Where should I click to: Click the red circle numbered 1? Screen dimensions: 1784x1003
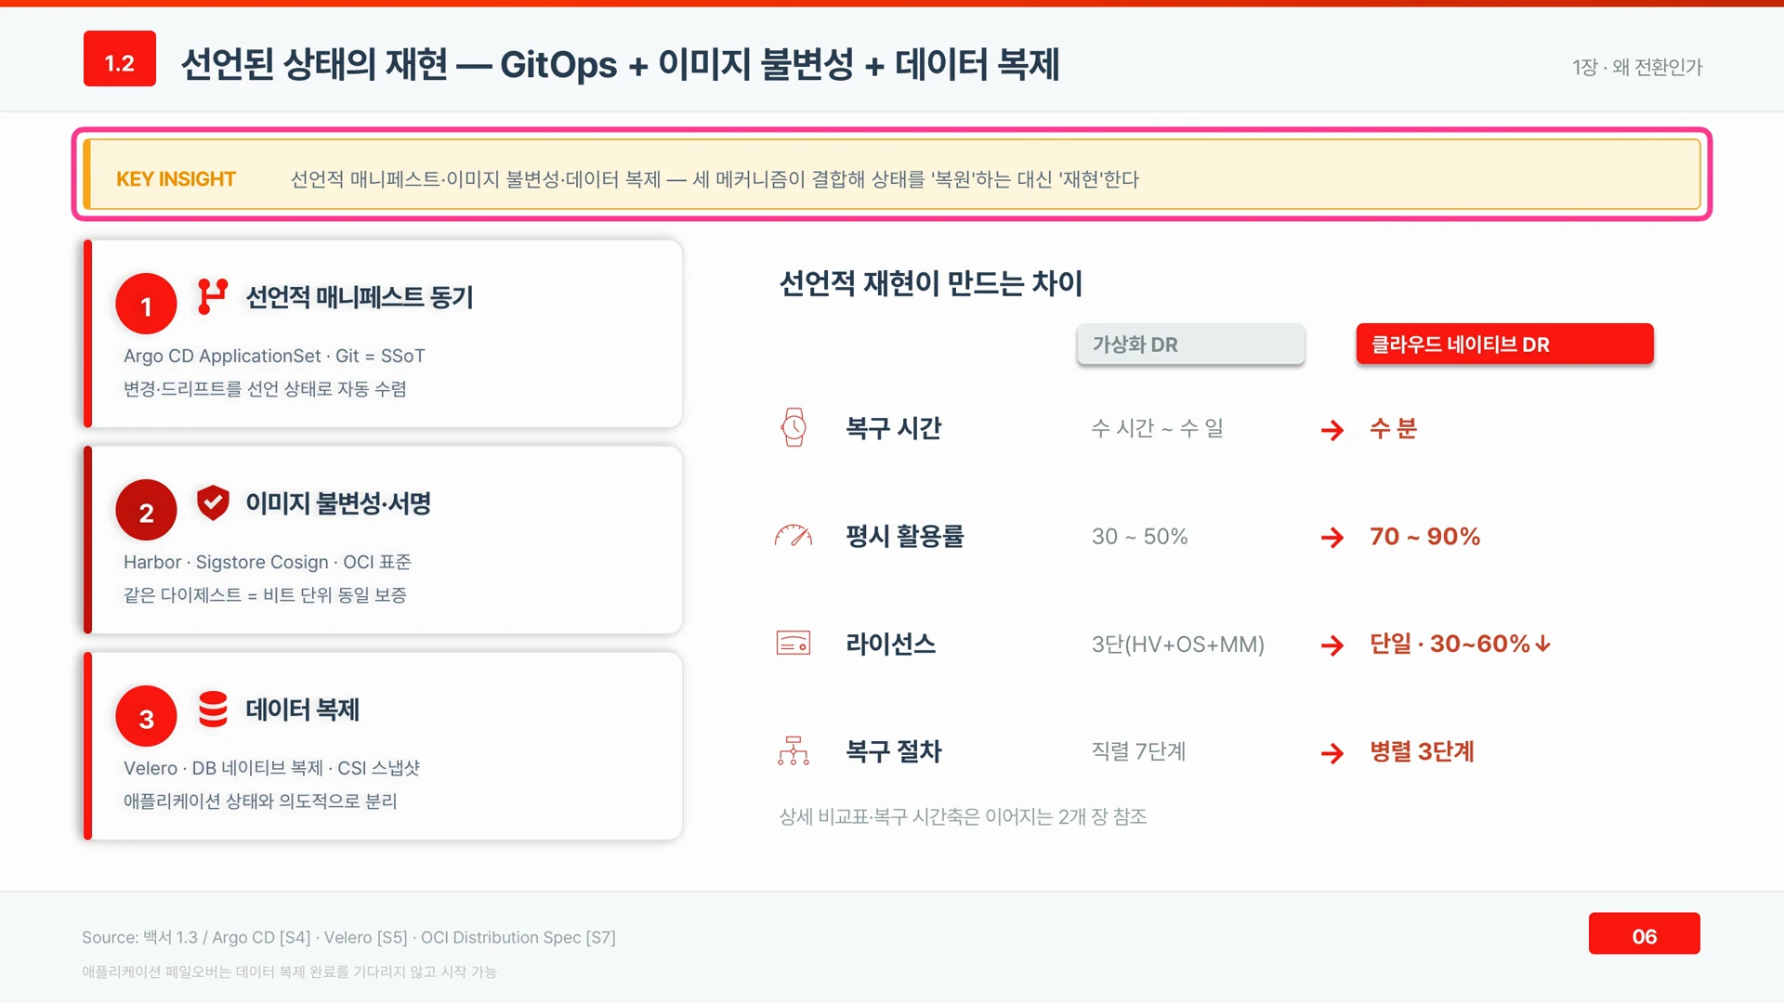[x=146, y=305]
